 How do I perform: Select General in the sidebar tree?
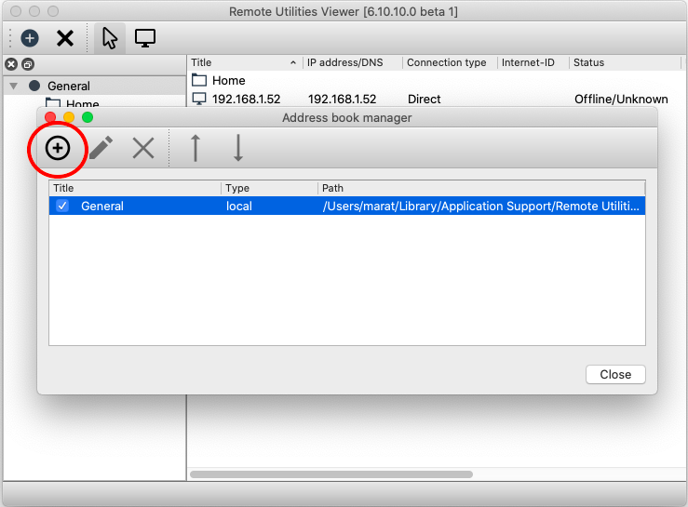coord(69,86)
